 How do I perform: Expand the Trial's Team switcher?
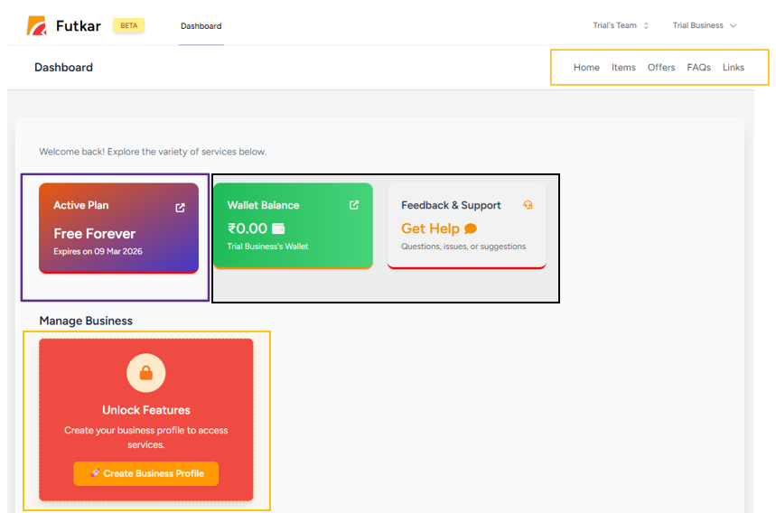[x=621, y=25]
